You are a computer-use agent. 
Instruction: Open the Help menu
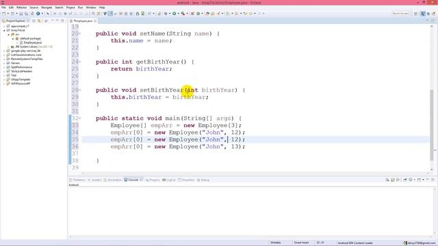102,8
